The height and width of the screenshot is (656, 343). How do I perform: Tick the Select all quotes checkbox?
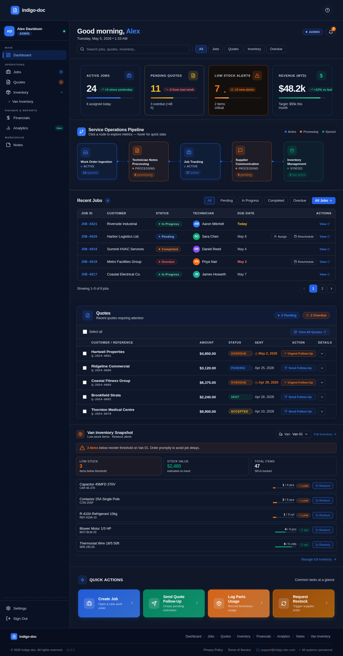pos(85,332)
